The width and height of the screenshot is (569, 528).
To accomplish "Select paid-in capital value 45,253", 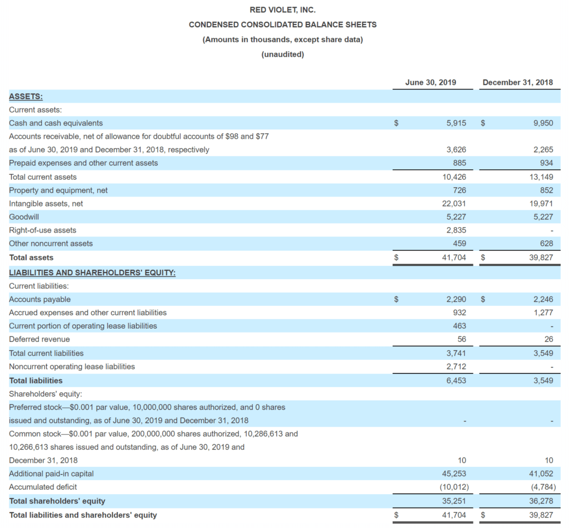I will 454,474.
